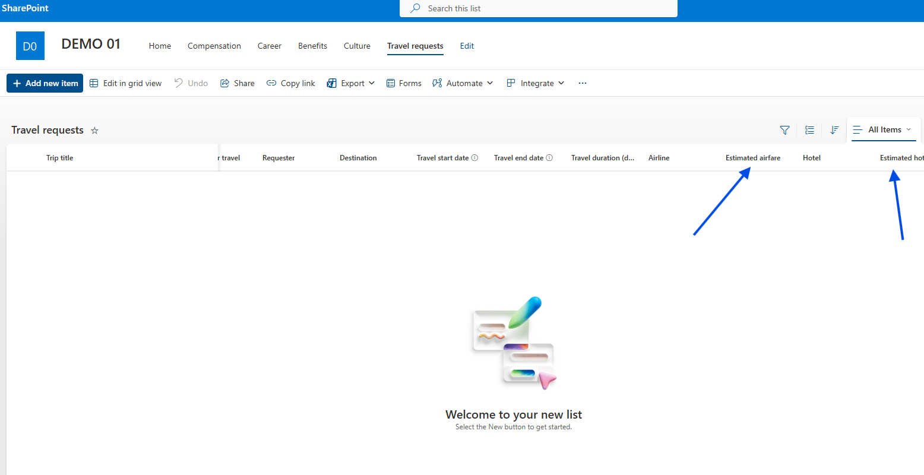Open the more options ellipsis

click(583, 83)
